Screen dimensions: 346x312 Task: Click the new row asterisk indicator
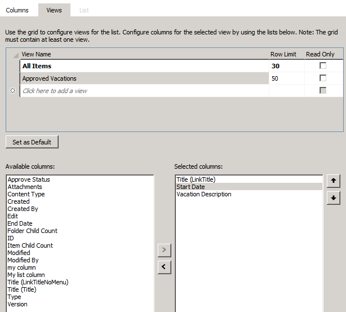click(13, 91)
